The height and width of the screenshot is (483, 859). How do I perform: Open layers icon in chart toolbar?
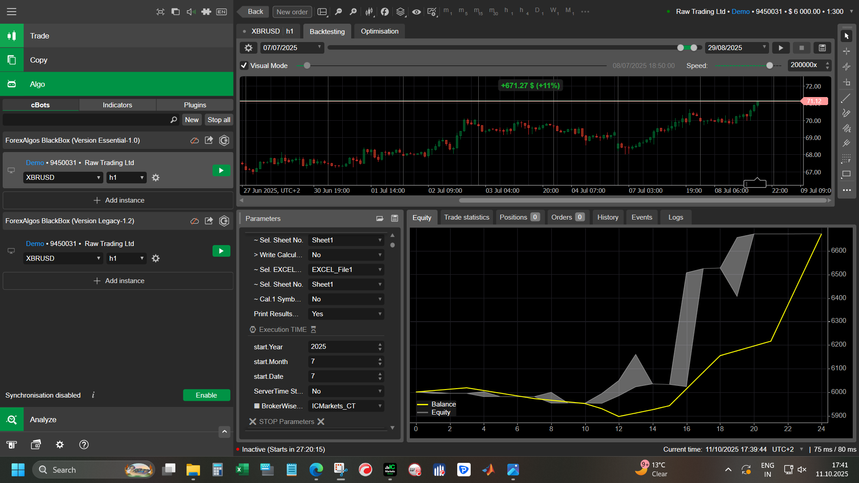(400, 12)
